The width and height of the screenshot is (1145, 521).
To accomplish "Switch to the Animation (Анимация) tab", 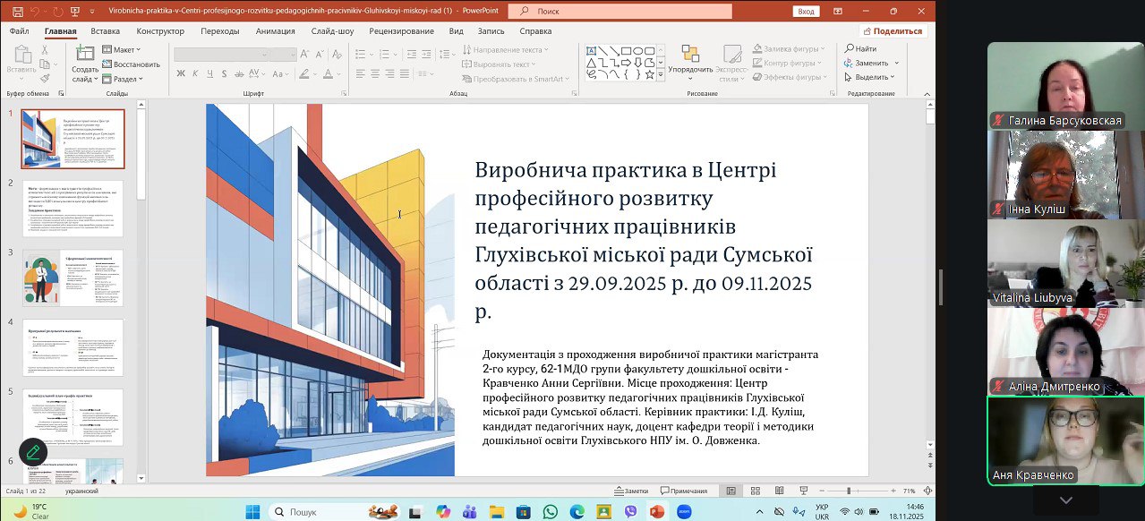I will pos(275,30).
